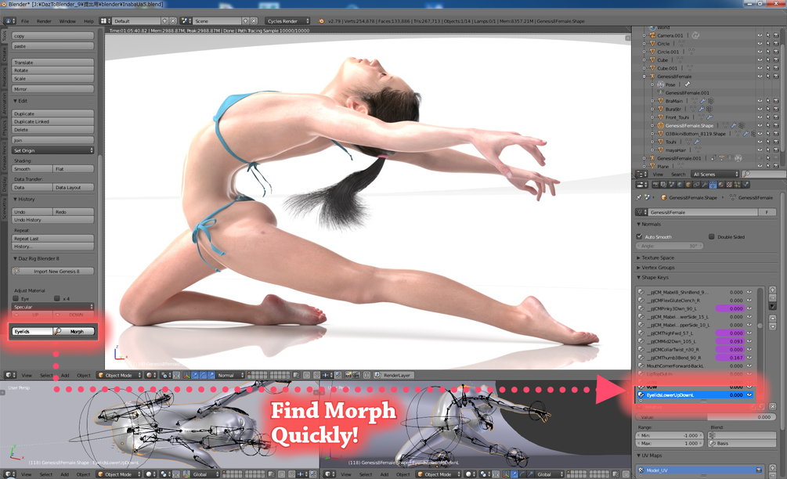Add a new shape key with plus
The width and height of the screenshot is (787, 479).
pos(772,290)
